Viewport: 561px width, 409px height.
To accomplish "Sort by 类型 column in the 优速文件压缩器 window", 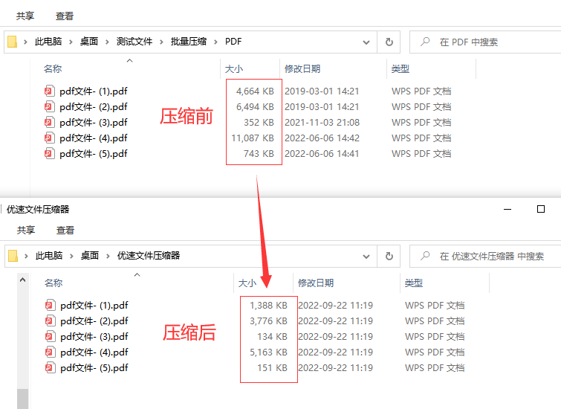I will coord(414,283).
